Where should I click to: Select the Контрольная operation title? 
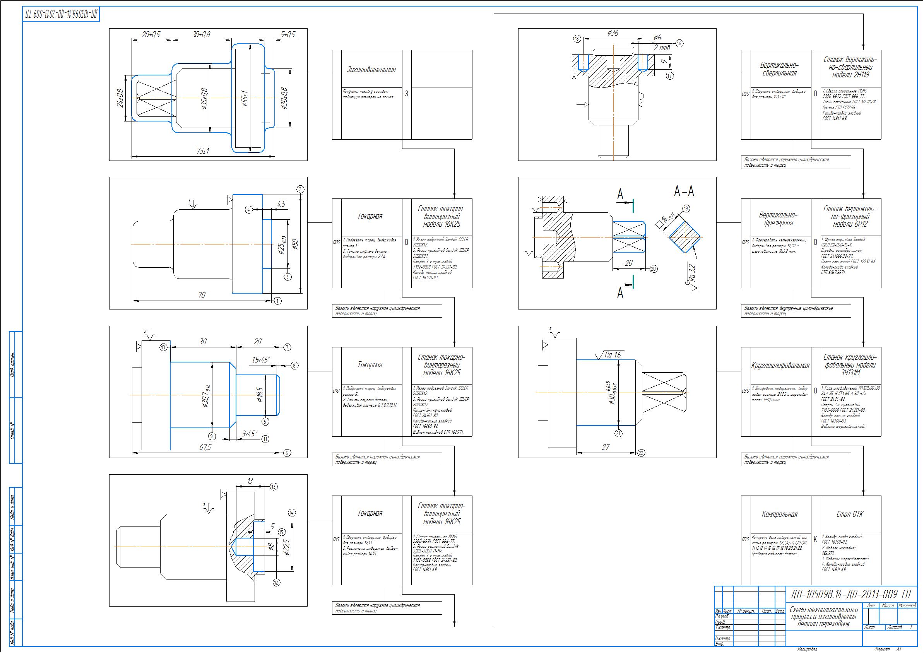click(779, 514)
